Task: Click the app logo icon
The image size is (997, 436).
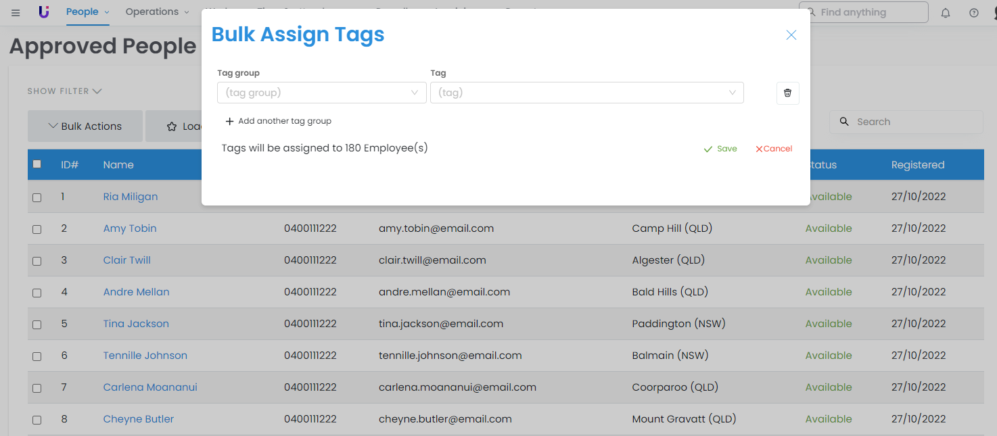Action: point(44,12)
